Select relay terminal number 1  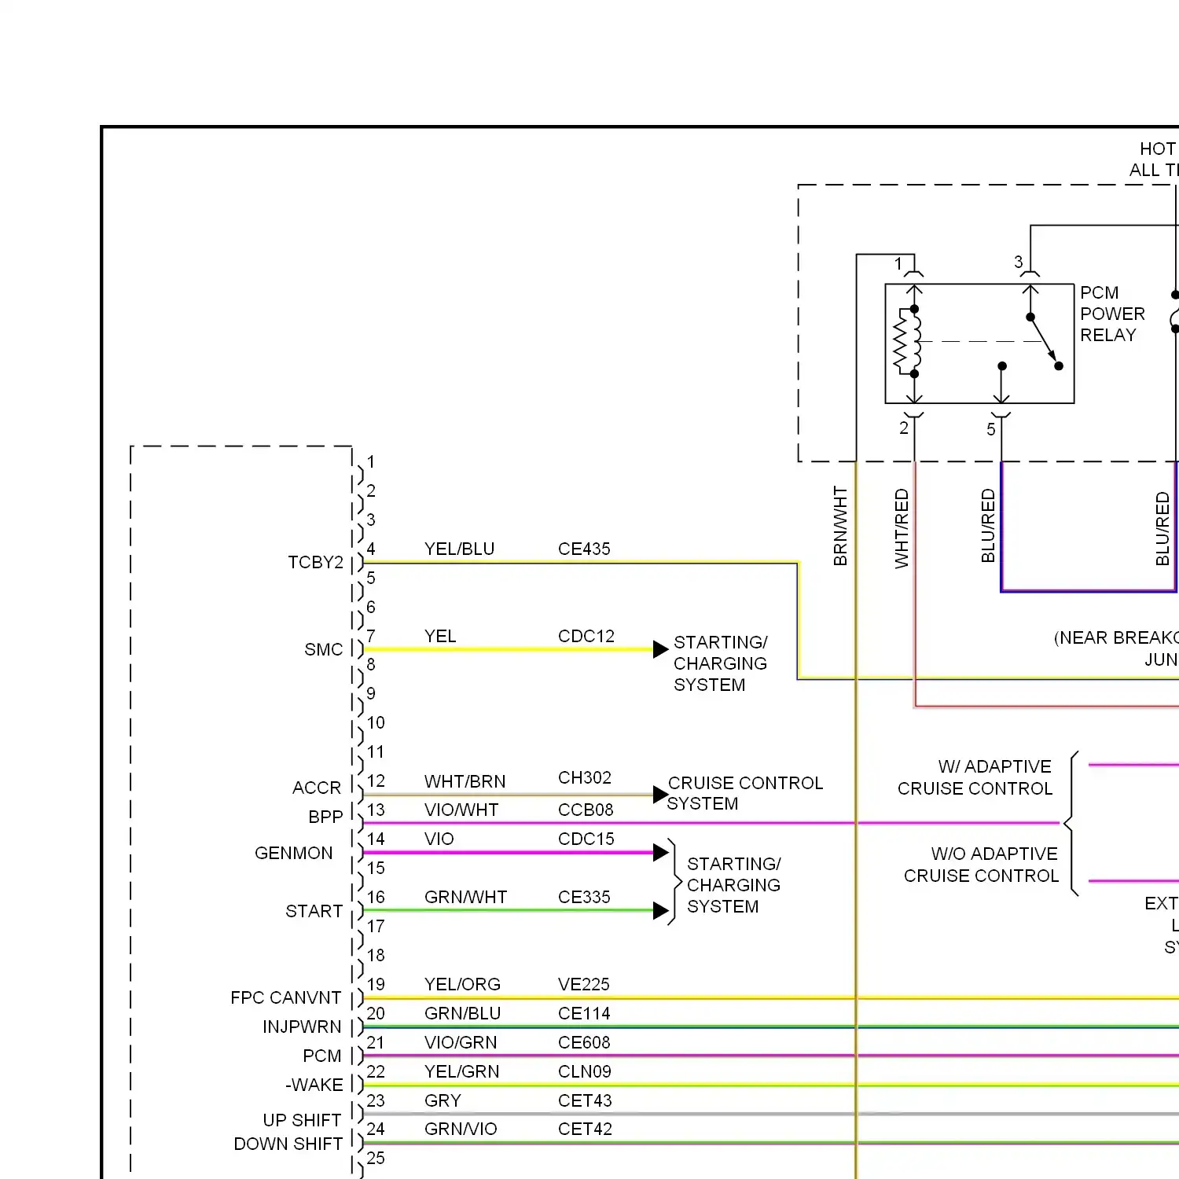coord(899,264)
